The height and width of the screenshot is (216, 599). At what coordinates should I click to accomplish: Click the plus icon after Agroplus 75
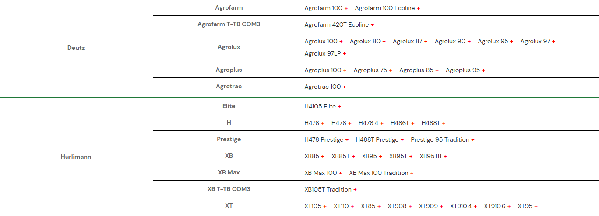(391, 70)
